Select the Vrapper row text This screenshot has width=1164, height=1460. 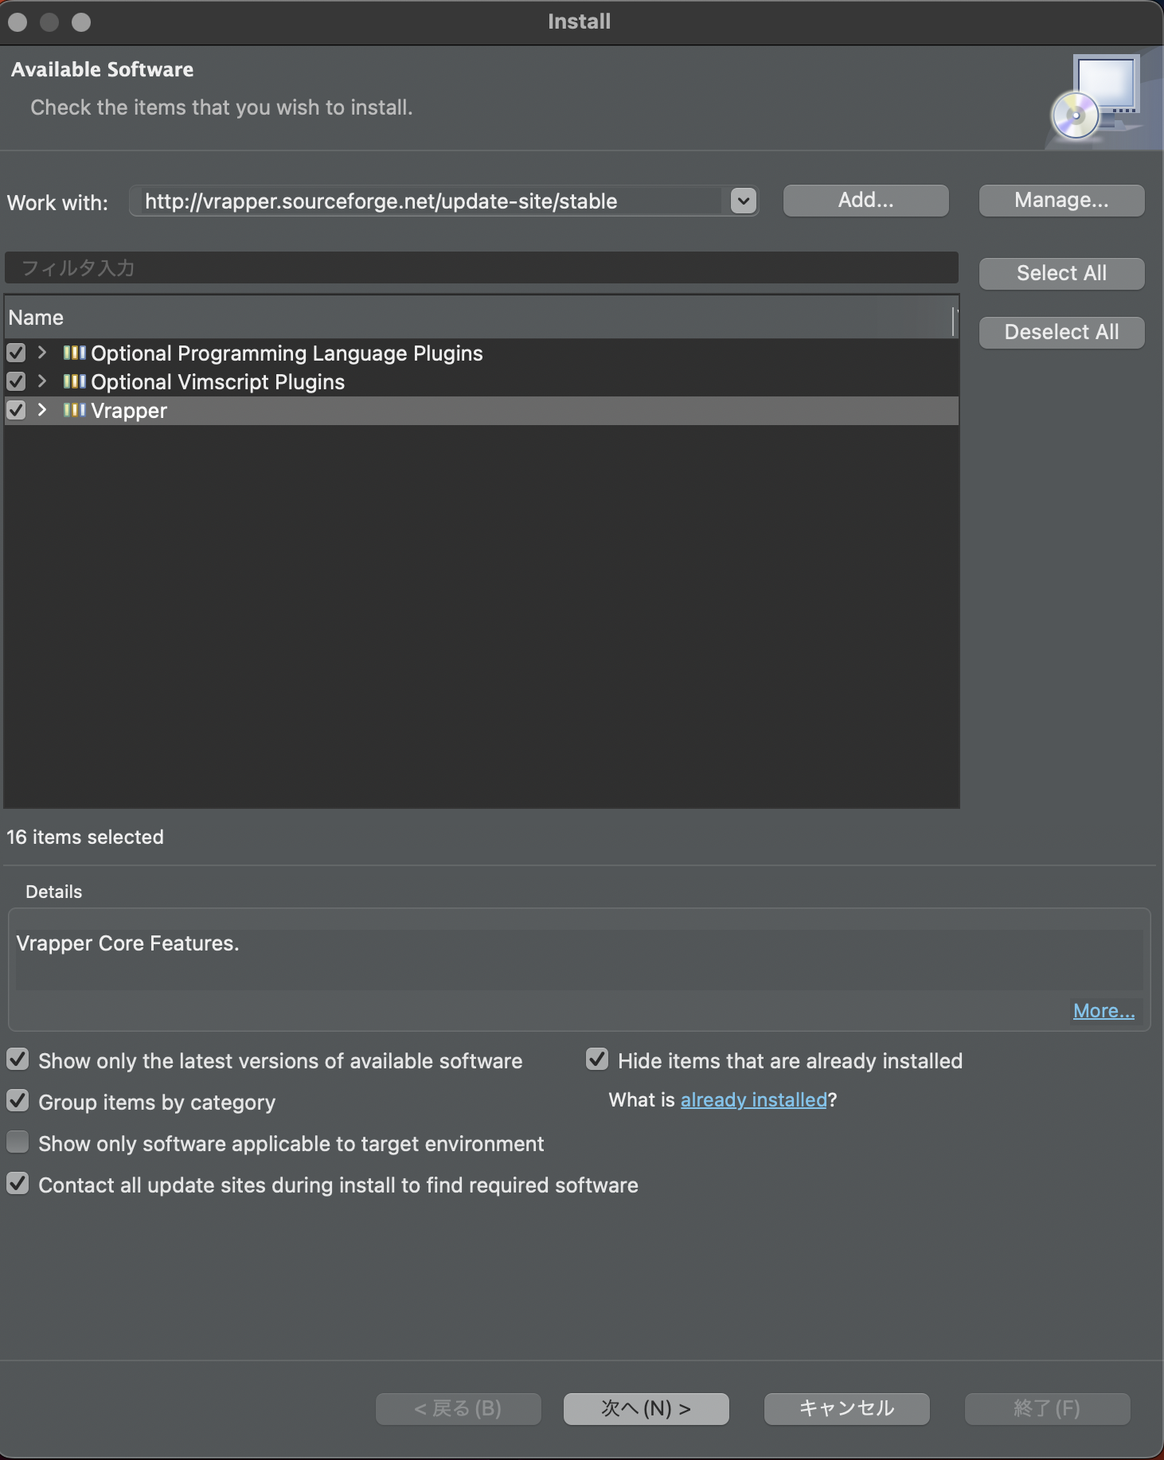tap(129, 411)
